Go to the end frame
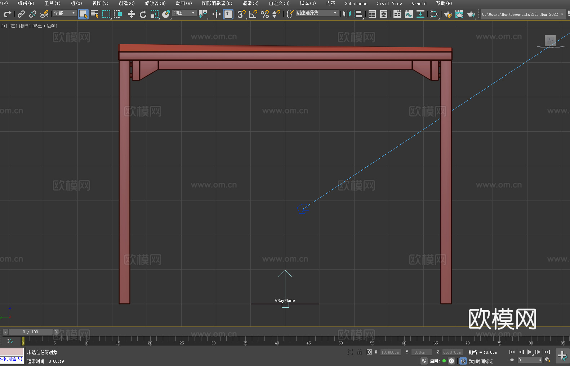This screenshot has width=570, height=366. [x=547, y=352]
